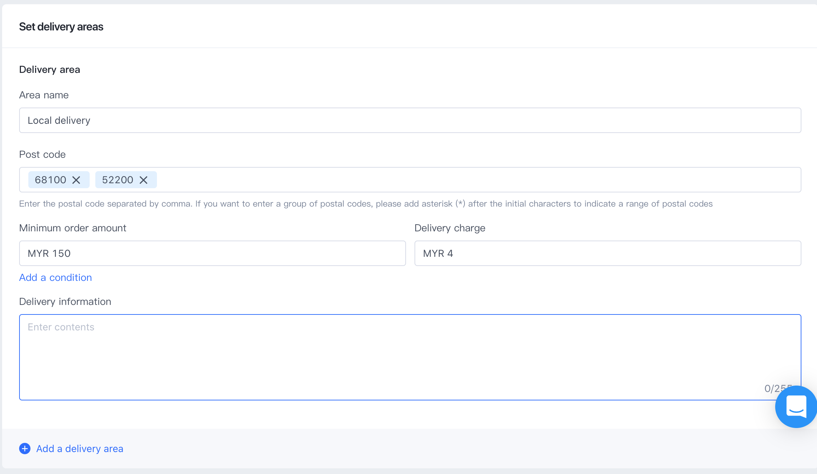Click the Delivery charge input field
817x474 pixels.
[x=608, y=253]
